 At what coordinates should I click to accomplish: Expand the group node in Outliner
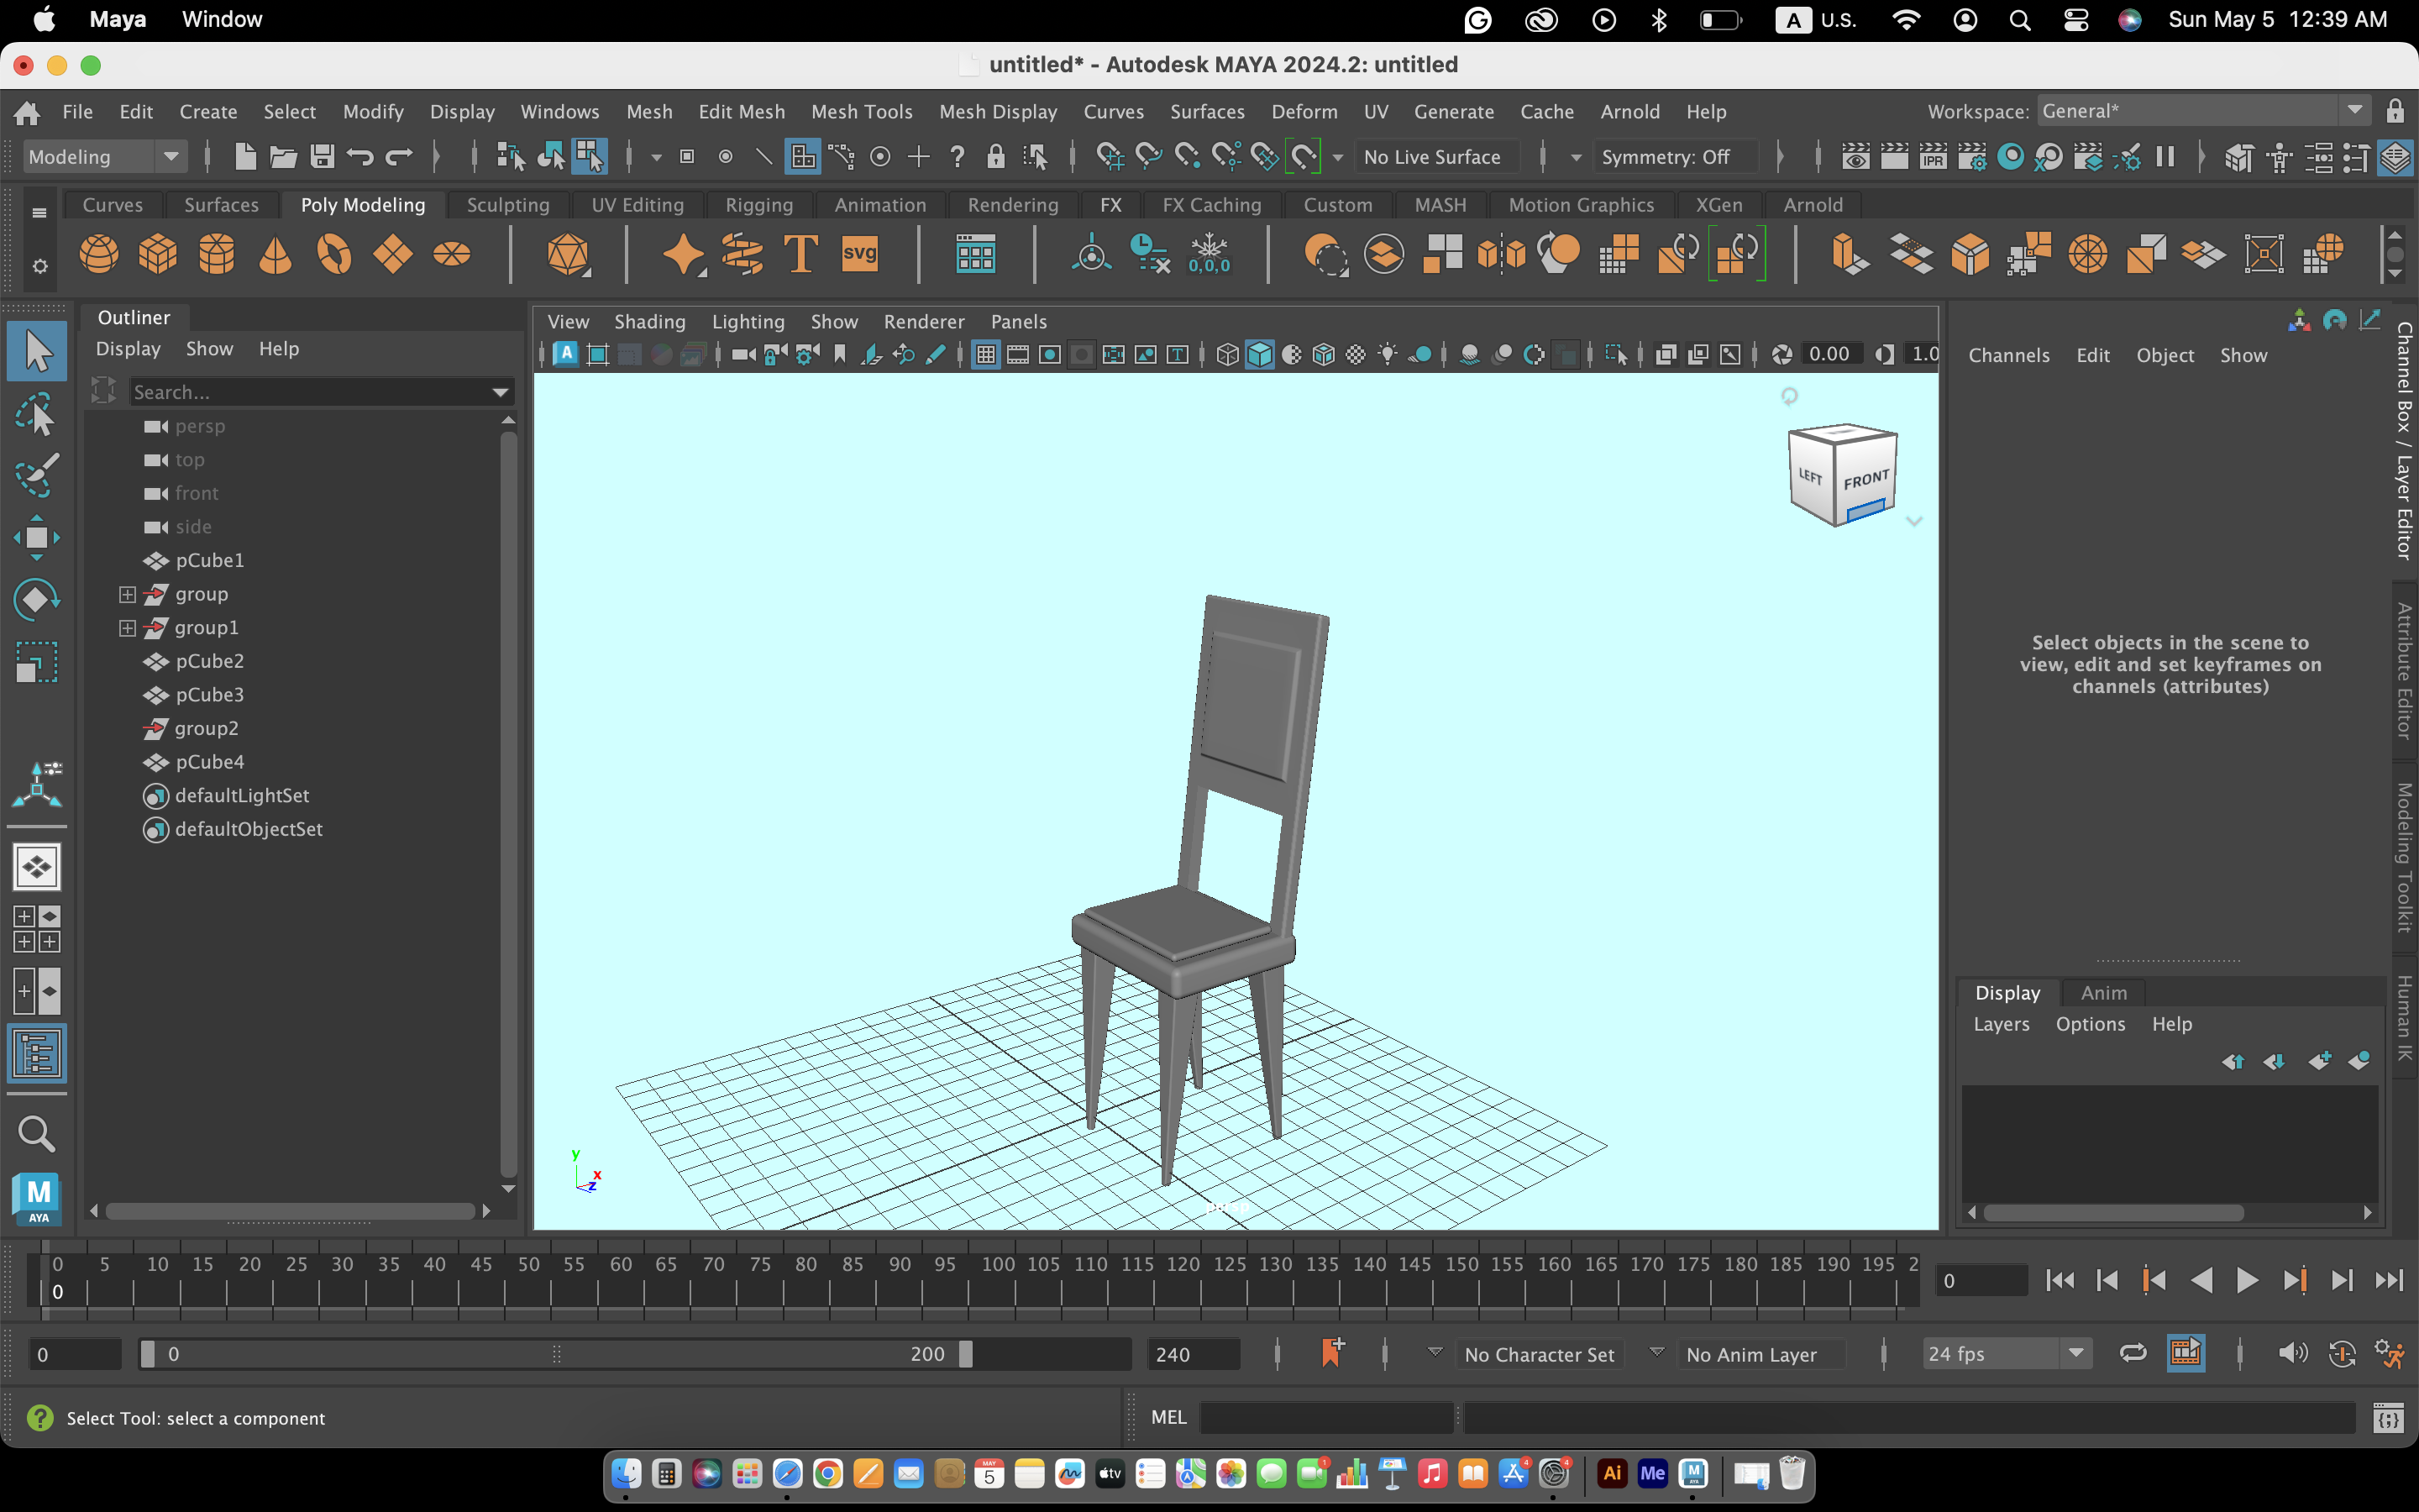[x=127, y=594]
